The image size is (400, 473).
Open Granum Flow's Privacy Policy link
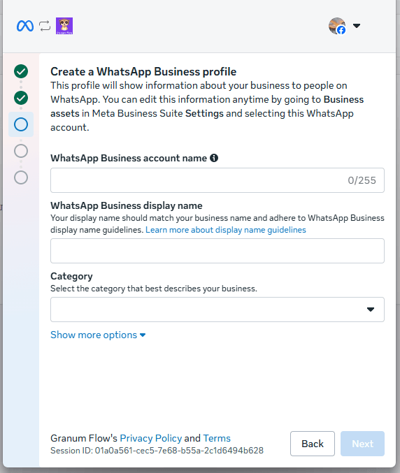point(151,438)
